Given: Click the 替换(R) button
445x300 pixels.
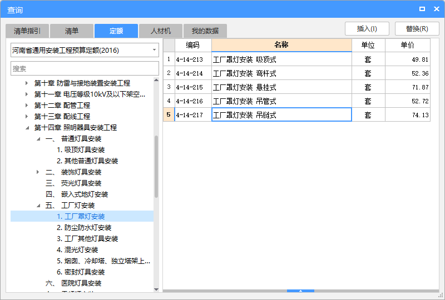Looking at the screenshot, I should coord(417,29).
